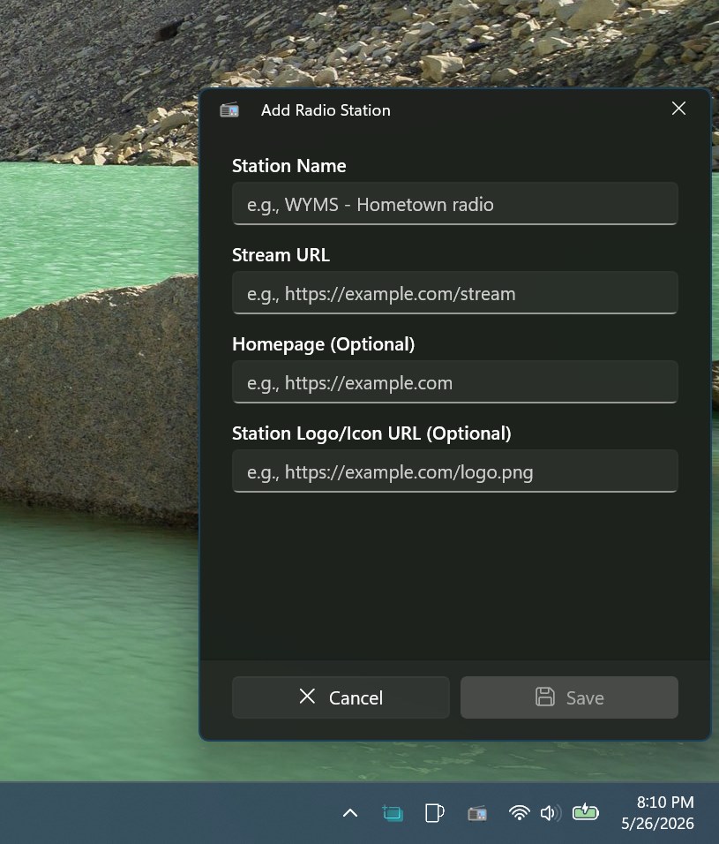
Task: Close the Add Radio Station dialog
Action: click(678, 109)
